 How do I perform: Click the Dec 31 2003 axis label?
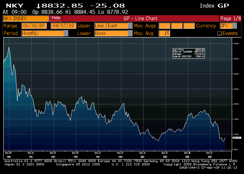tap(165, 155)
